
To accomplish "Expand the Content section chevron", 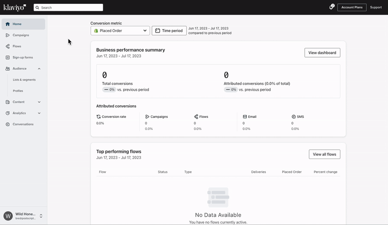I will pyautogui.click(x=39, y=102).
